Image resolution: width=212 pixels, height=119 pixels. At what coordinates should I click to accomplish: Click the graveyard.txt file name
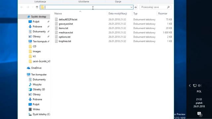[66, 24]
